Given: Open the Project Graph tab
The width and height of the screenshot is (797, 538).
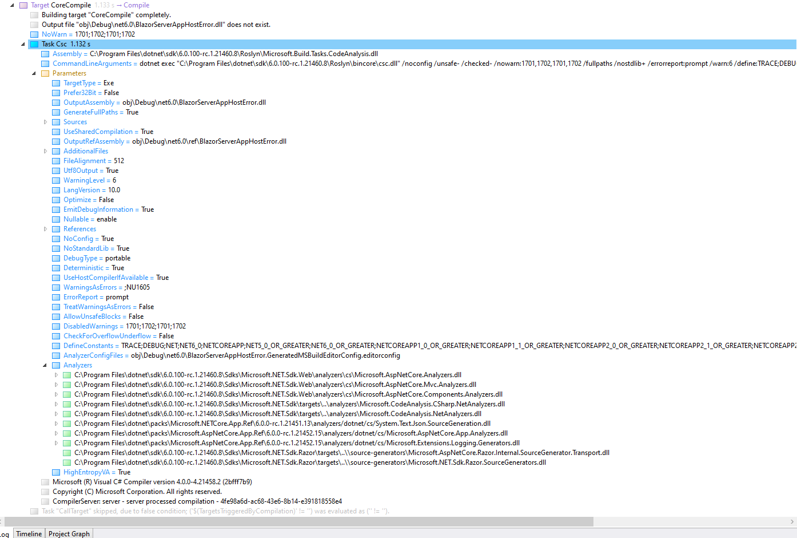Looking at the screenshot, I should pos(69,533).
